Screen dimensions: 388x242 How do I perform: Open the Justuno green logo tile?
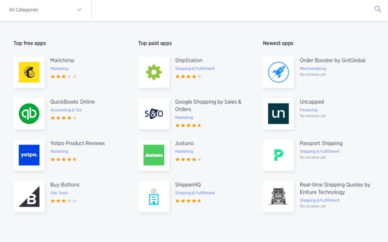coord(154,155)
